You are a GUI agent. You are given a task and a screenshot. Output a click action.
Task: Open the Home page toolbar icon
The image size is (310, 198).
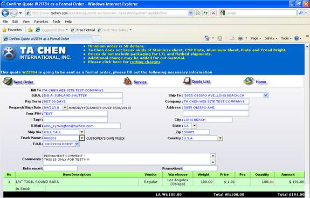tap(207, 38)
